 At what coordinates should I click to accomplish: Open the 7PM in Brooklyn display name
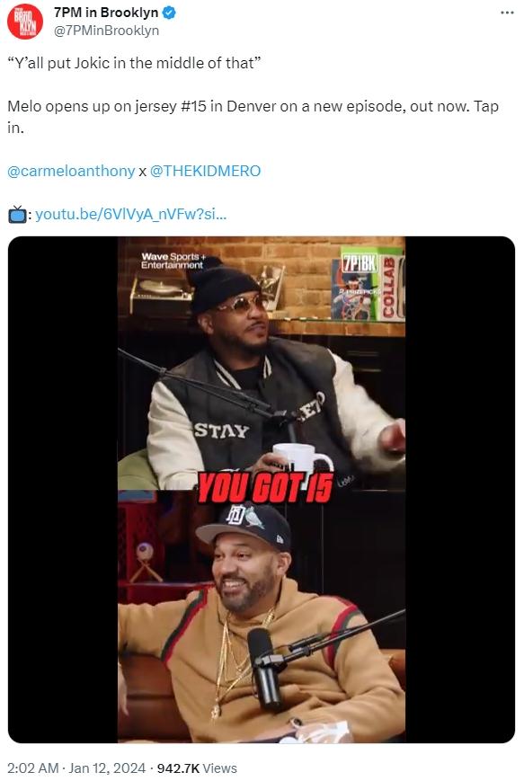pos(106,13)
